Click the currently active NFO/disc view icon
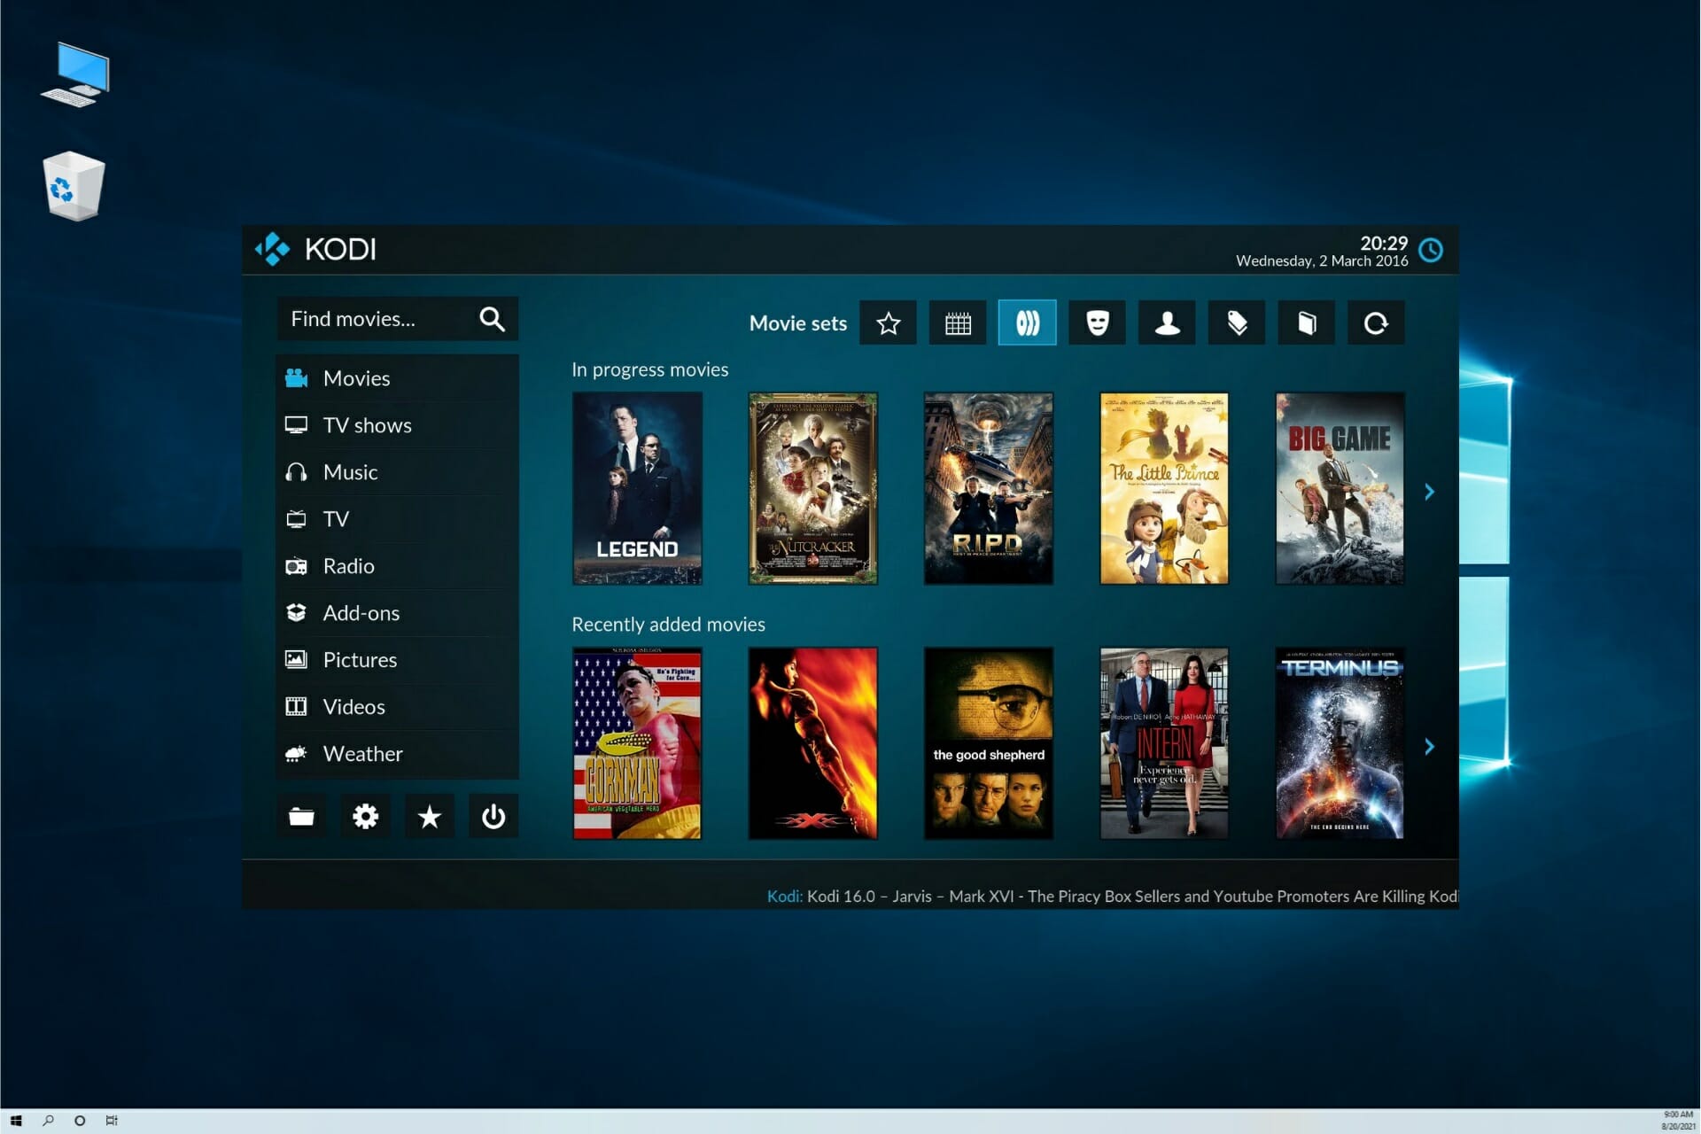 point(1025,322)
